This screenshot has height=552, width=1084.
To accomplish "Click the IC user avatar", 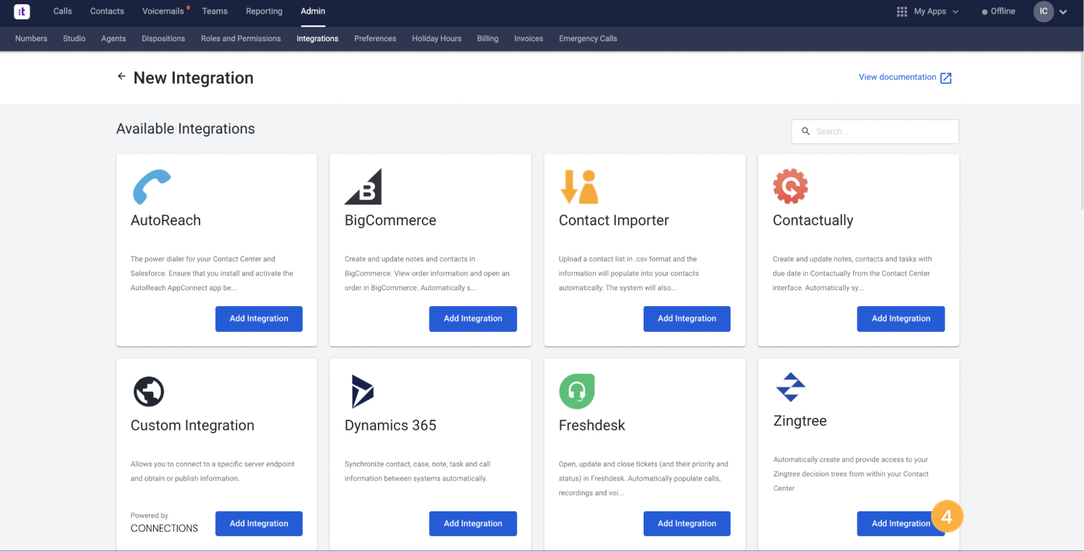I will 1043,11.
